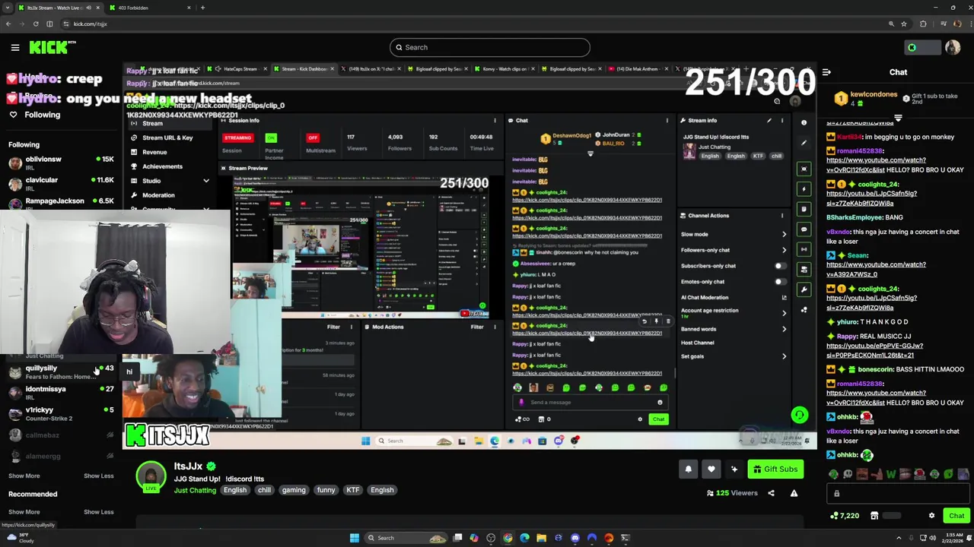Click the green status icon beside profile avatar
Viewport: 974px width, 547px height.
click(x=912, y=48)
